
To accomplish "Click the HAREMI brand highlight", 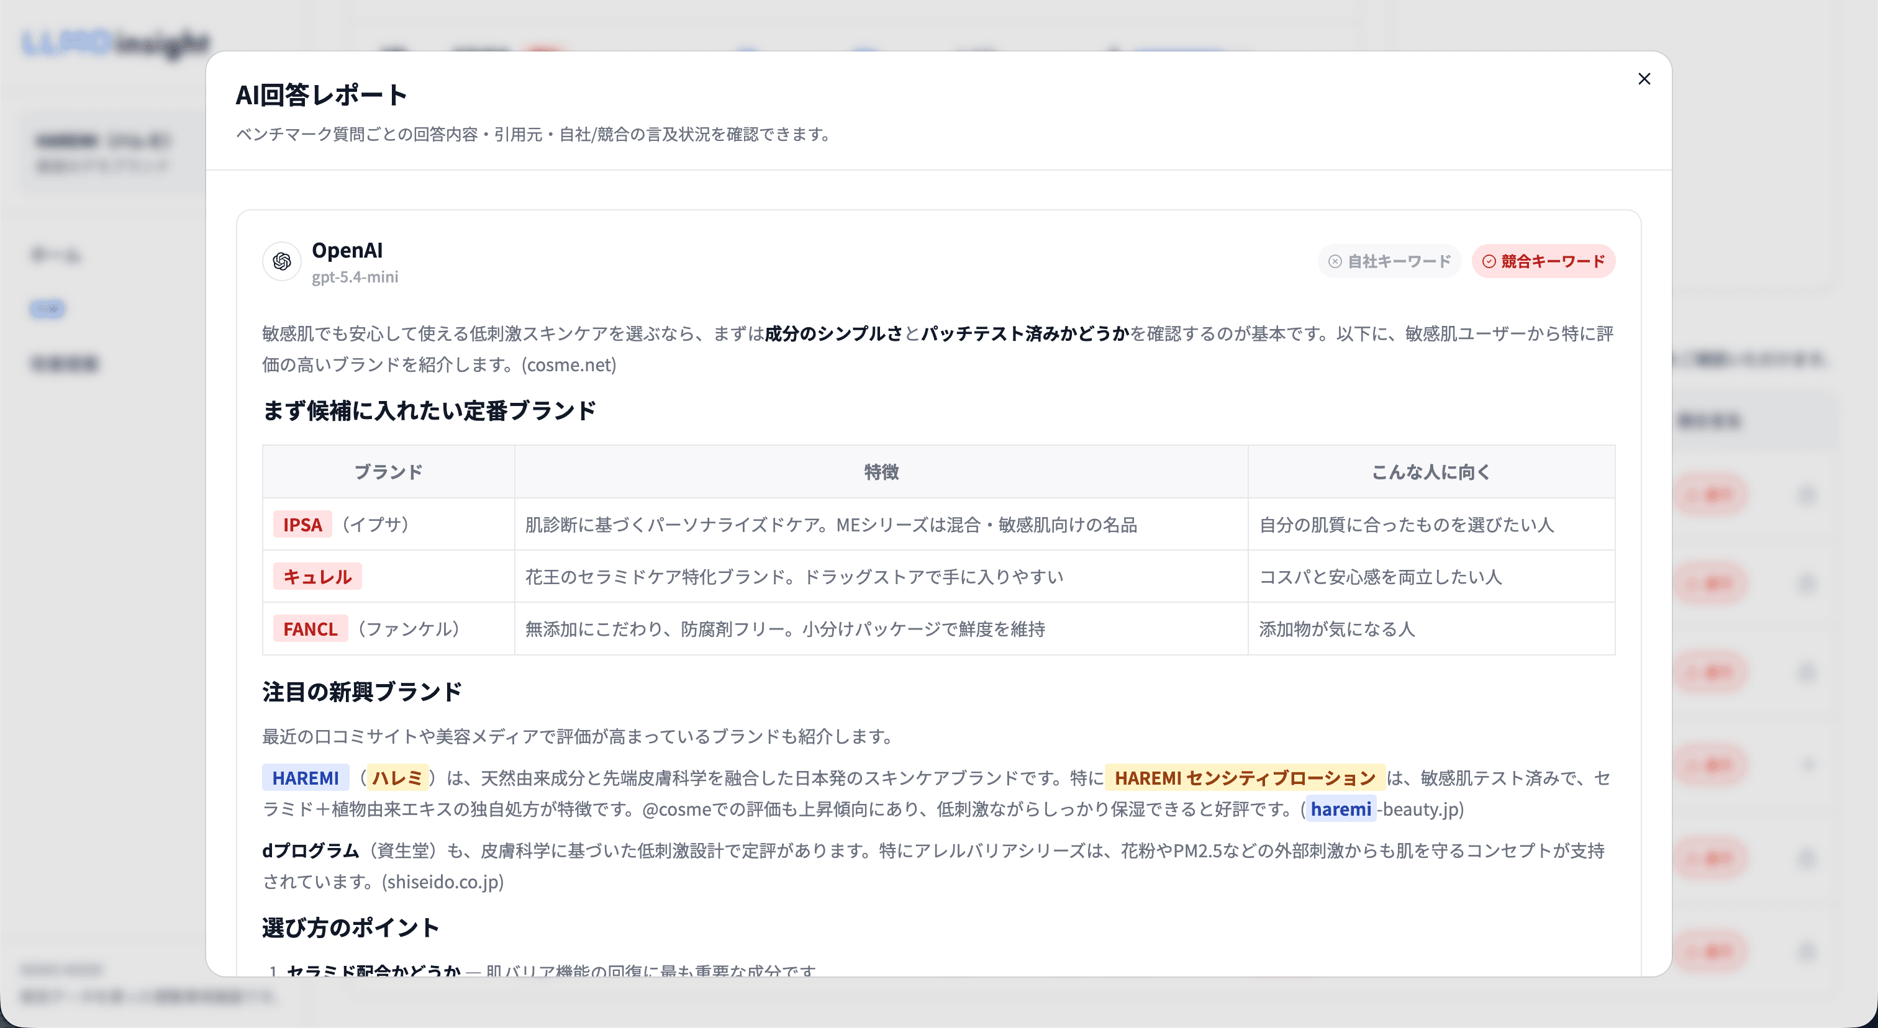I will pos(306,778).
